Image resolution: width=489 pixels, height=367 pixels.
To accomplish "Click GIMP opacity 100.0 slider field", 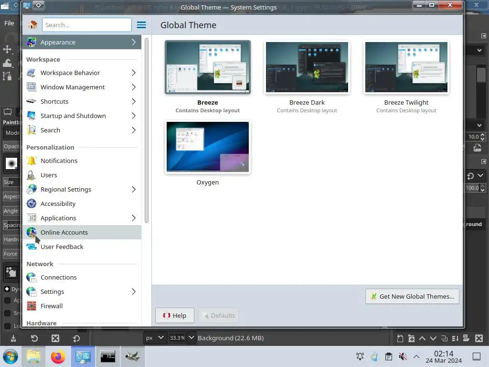I will point(472,188).
